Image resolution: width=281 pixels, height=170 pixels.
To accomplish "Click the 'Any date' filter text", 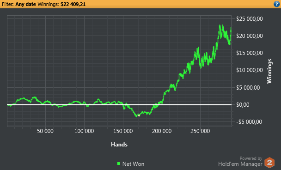I will click(25, 4).
